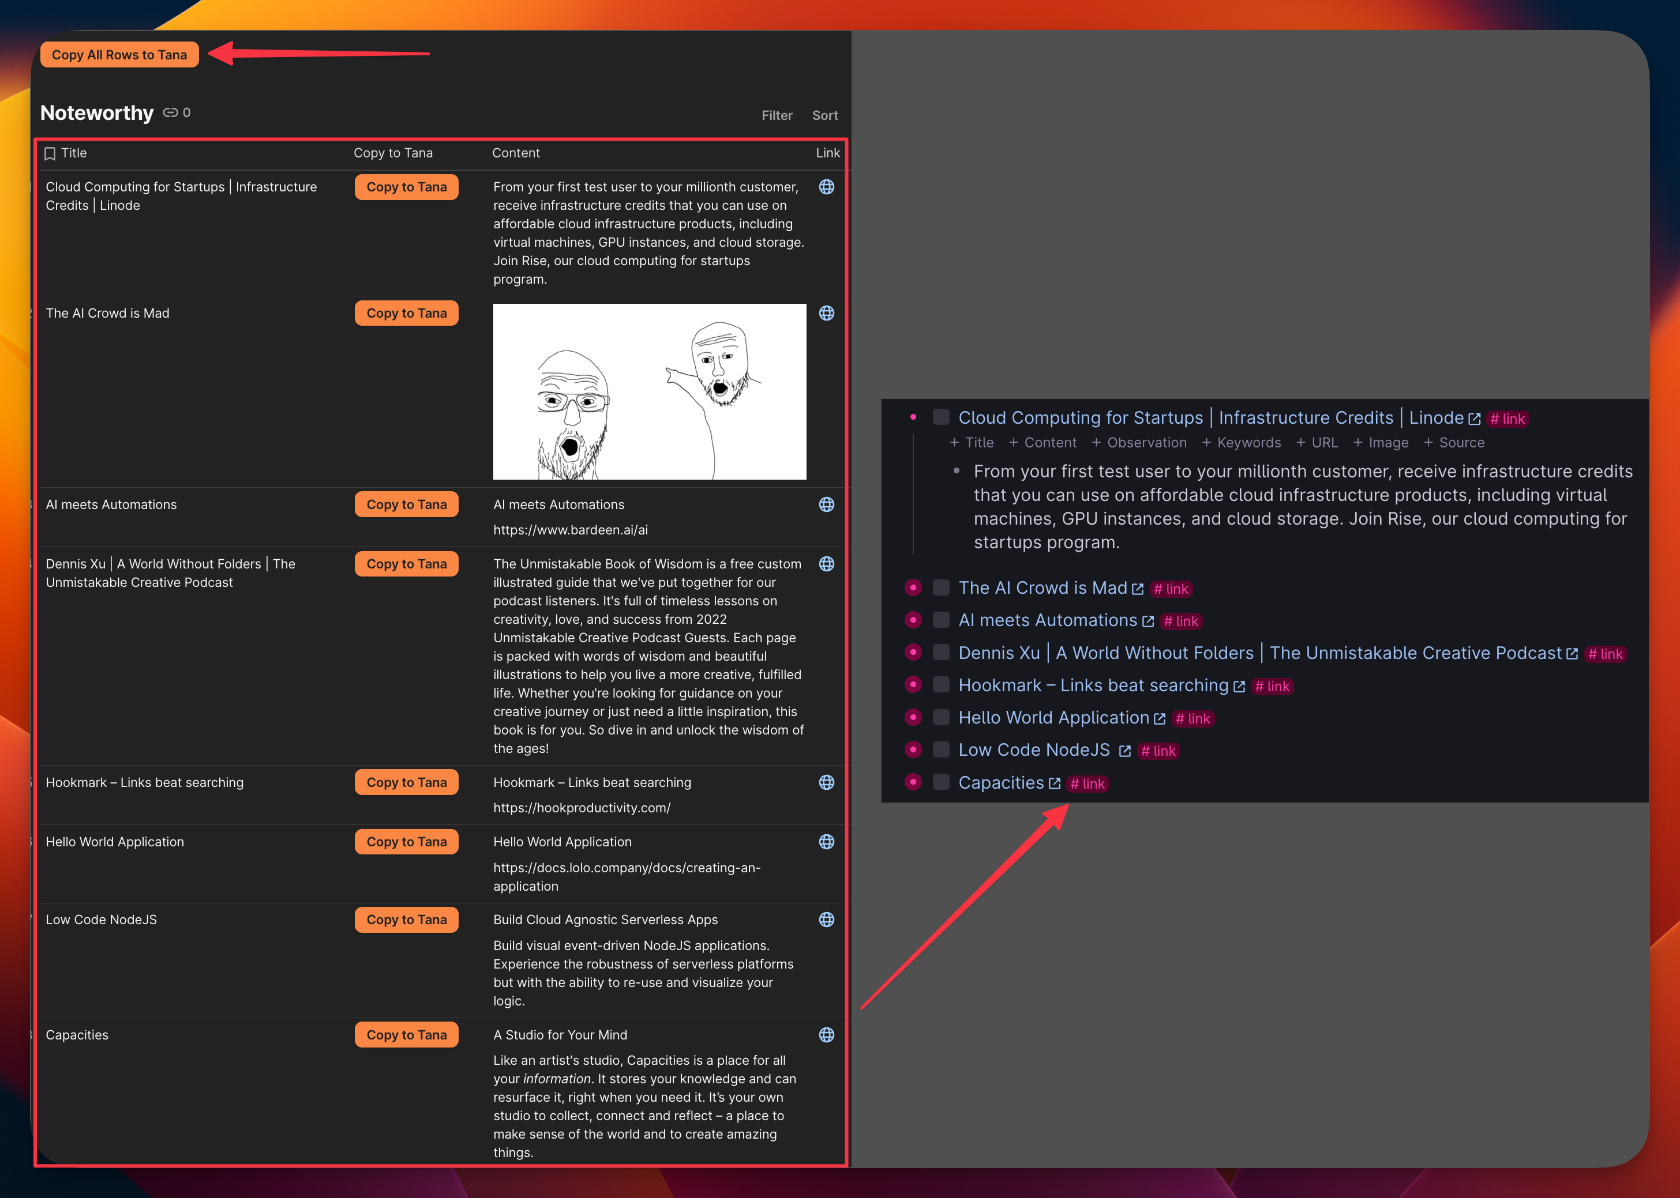Open external link icon beside Linode in Tana

pyautogui.click(x=1474, y=419)
